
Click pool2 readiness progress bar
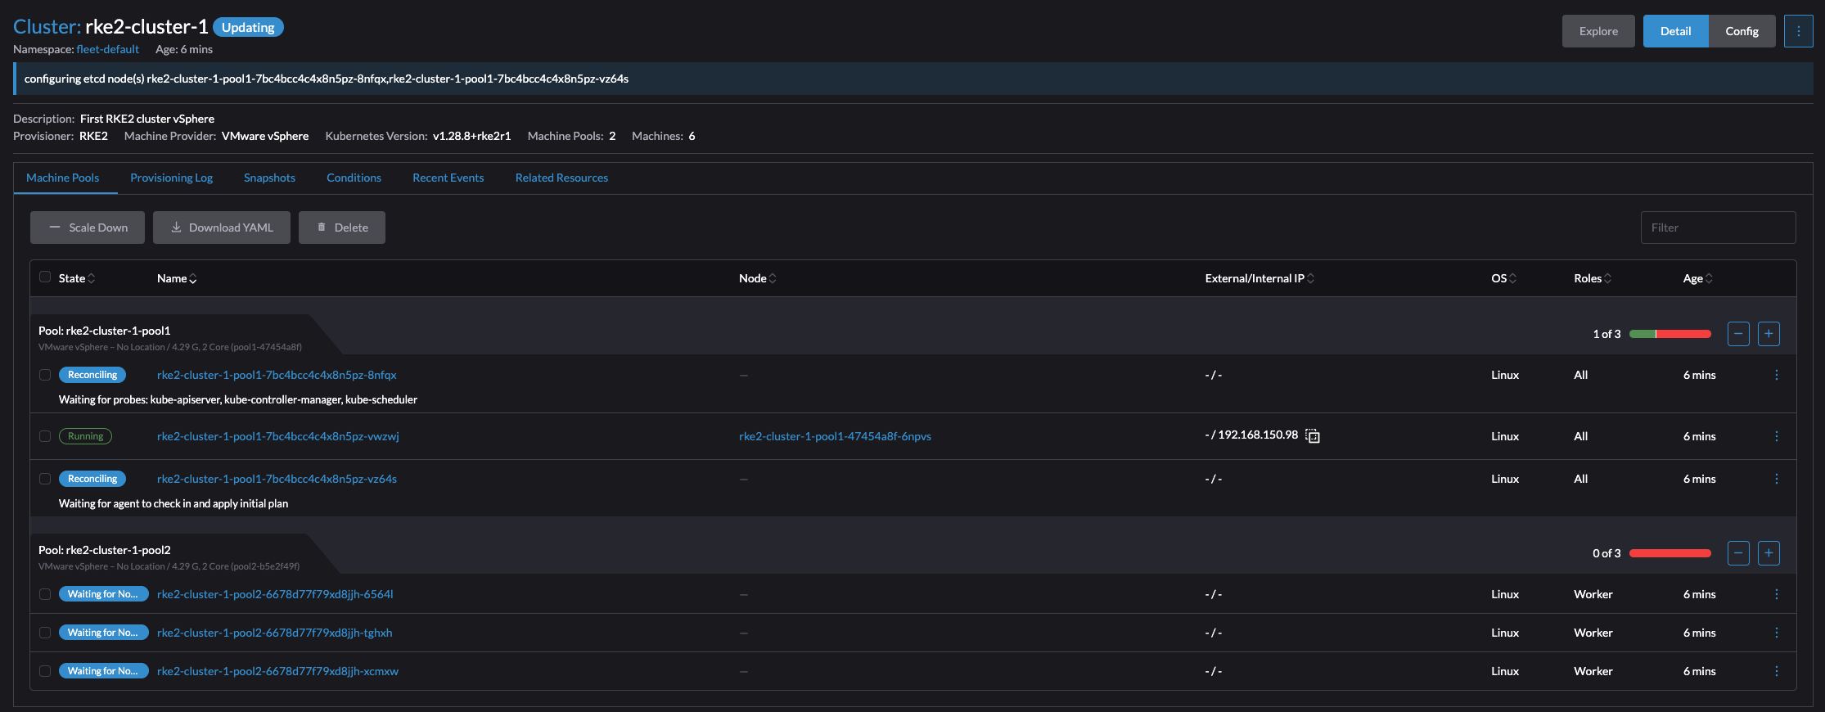pyautogui.click(x=1670, y=553)
